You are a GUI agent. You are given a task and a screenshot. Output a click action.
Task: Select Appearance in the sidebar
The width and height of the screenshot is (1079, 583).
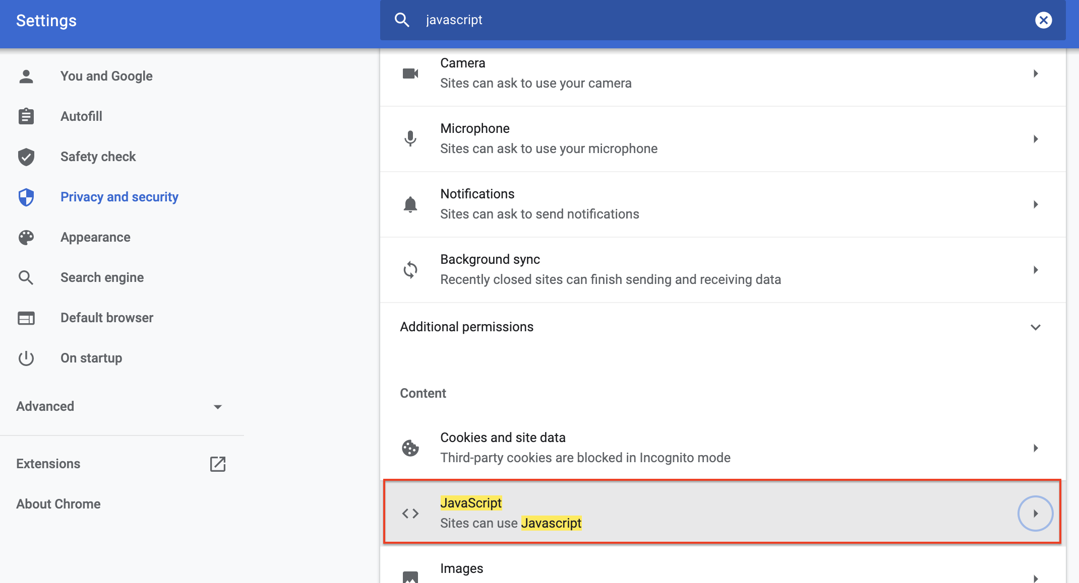(95, 237)
